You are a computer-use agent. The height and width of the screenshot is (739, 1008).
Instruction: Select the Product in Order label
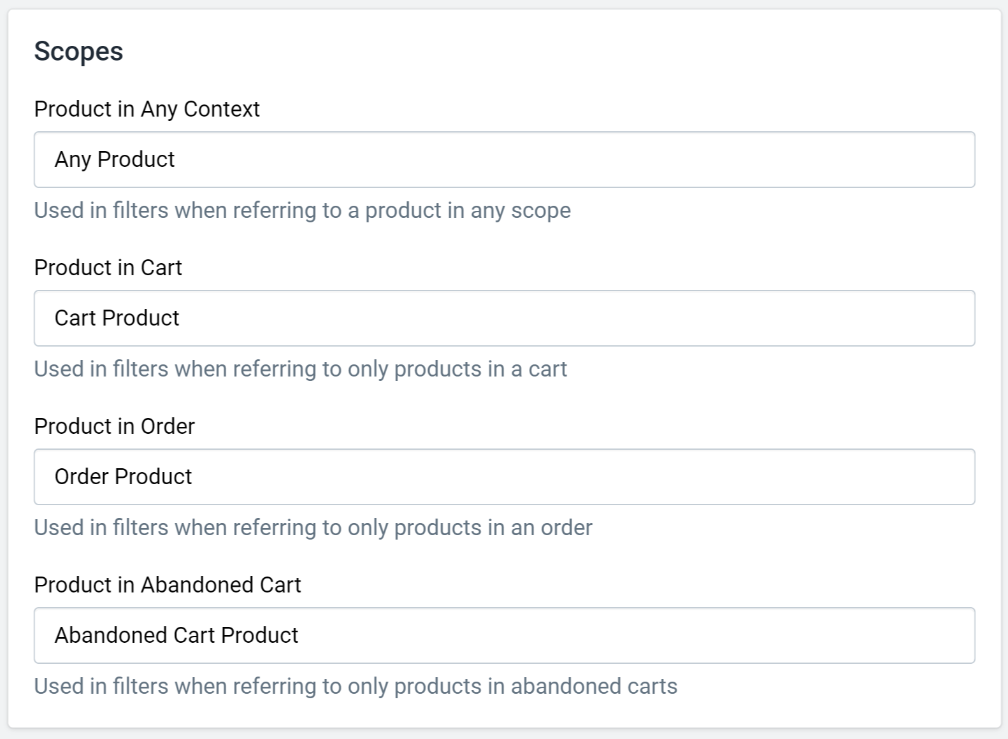[x=115, y=426]
